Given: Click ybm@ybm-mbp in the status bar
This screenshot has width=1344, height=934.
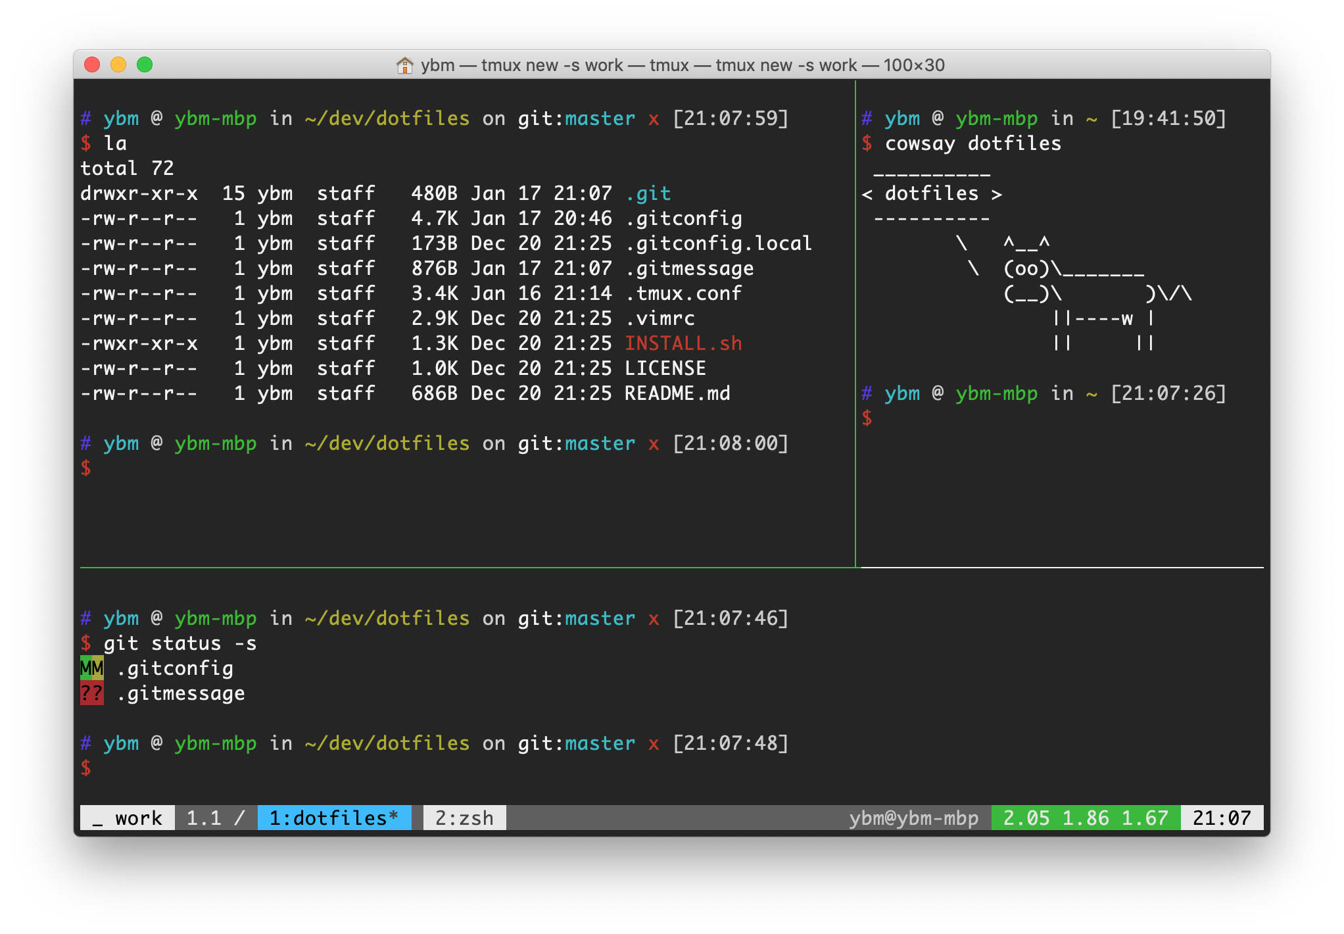Looking at the screenshot, I should (x=913, y=818).
